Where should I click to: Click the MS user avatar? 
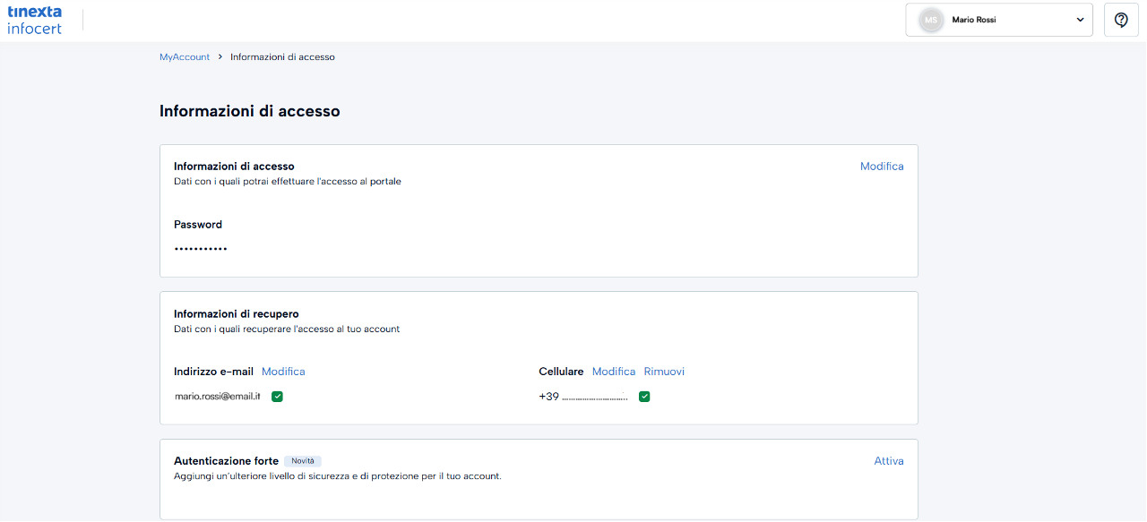(931, 20)
